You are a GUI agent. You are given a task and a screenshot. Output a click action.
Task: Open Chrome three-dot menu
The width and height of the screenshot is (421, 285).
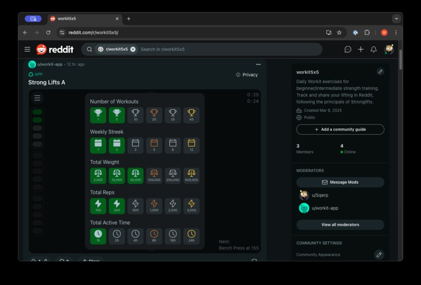(396, 32)
